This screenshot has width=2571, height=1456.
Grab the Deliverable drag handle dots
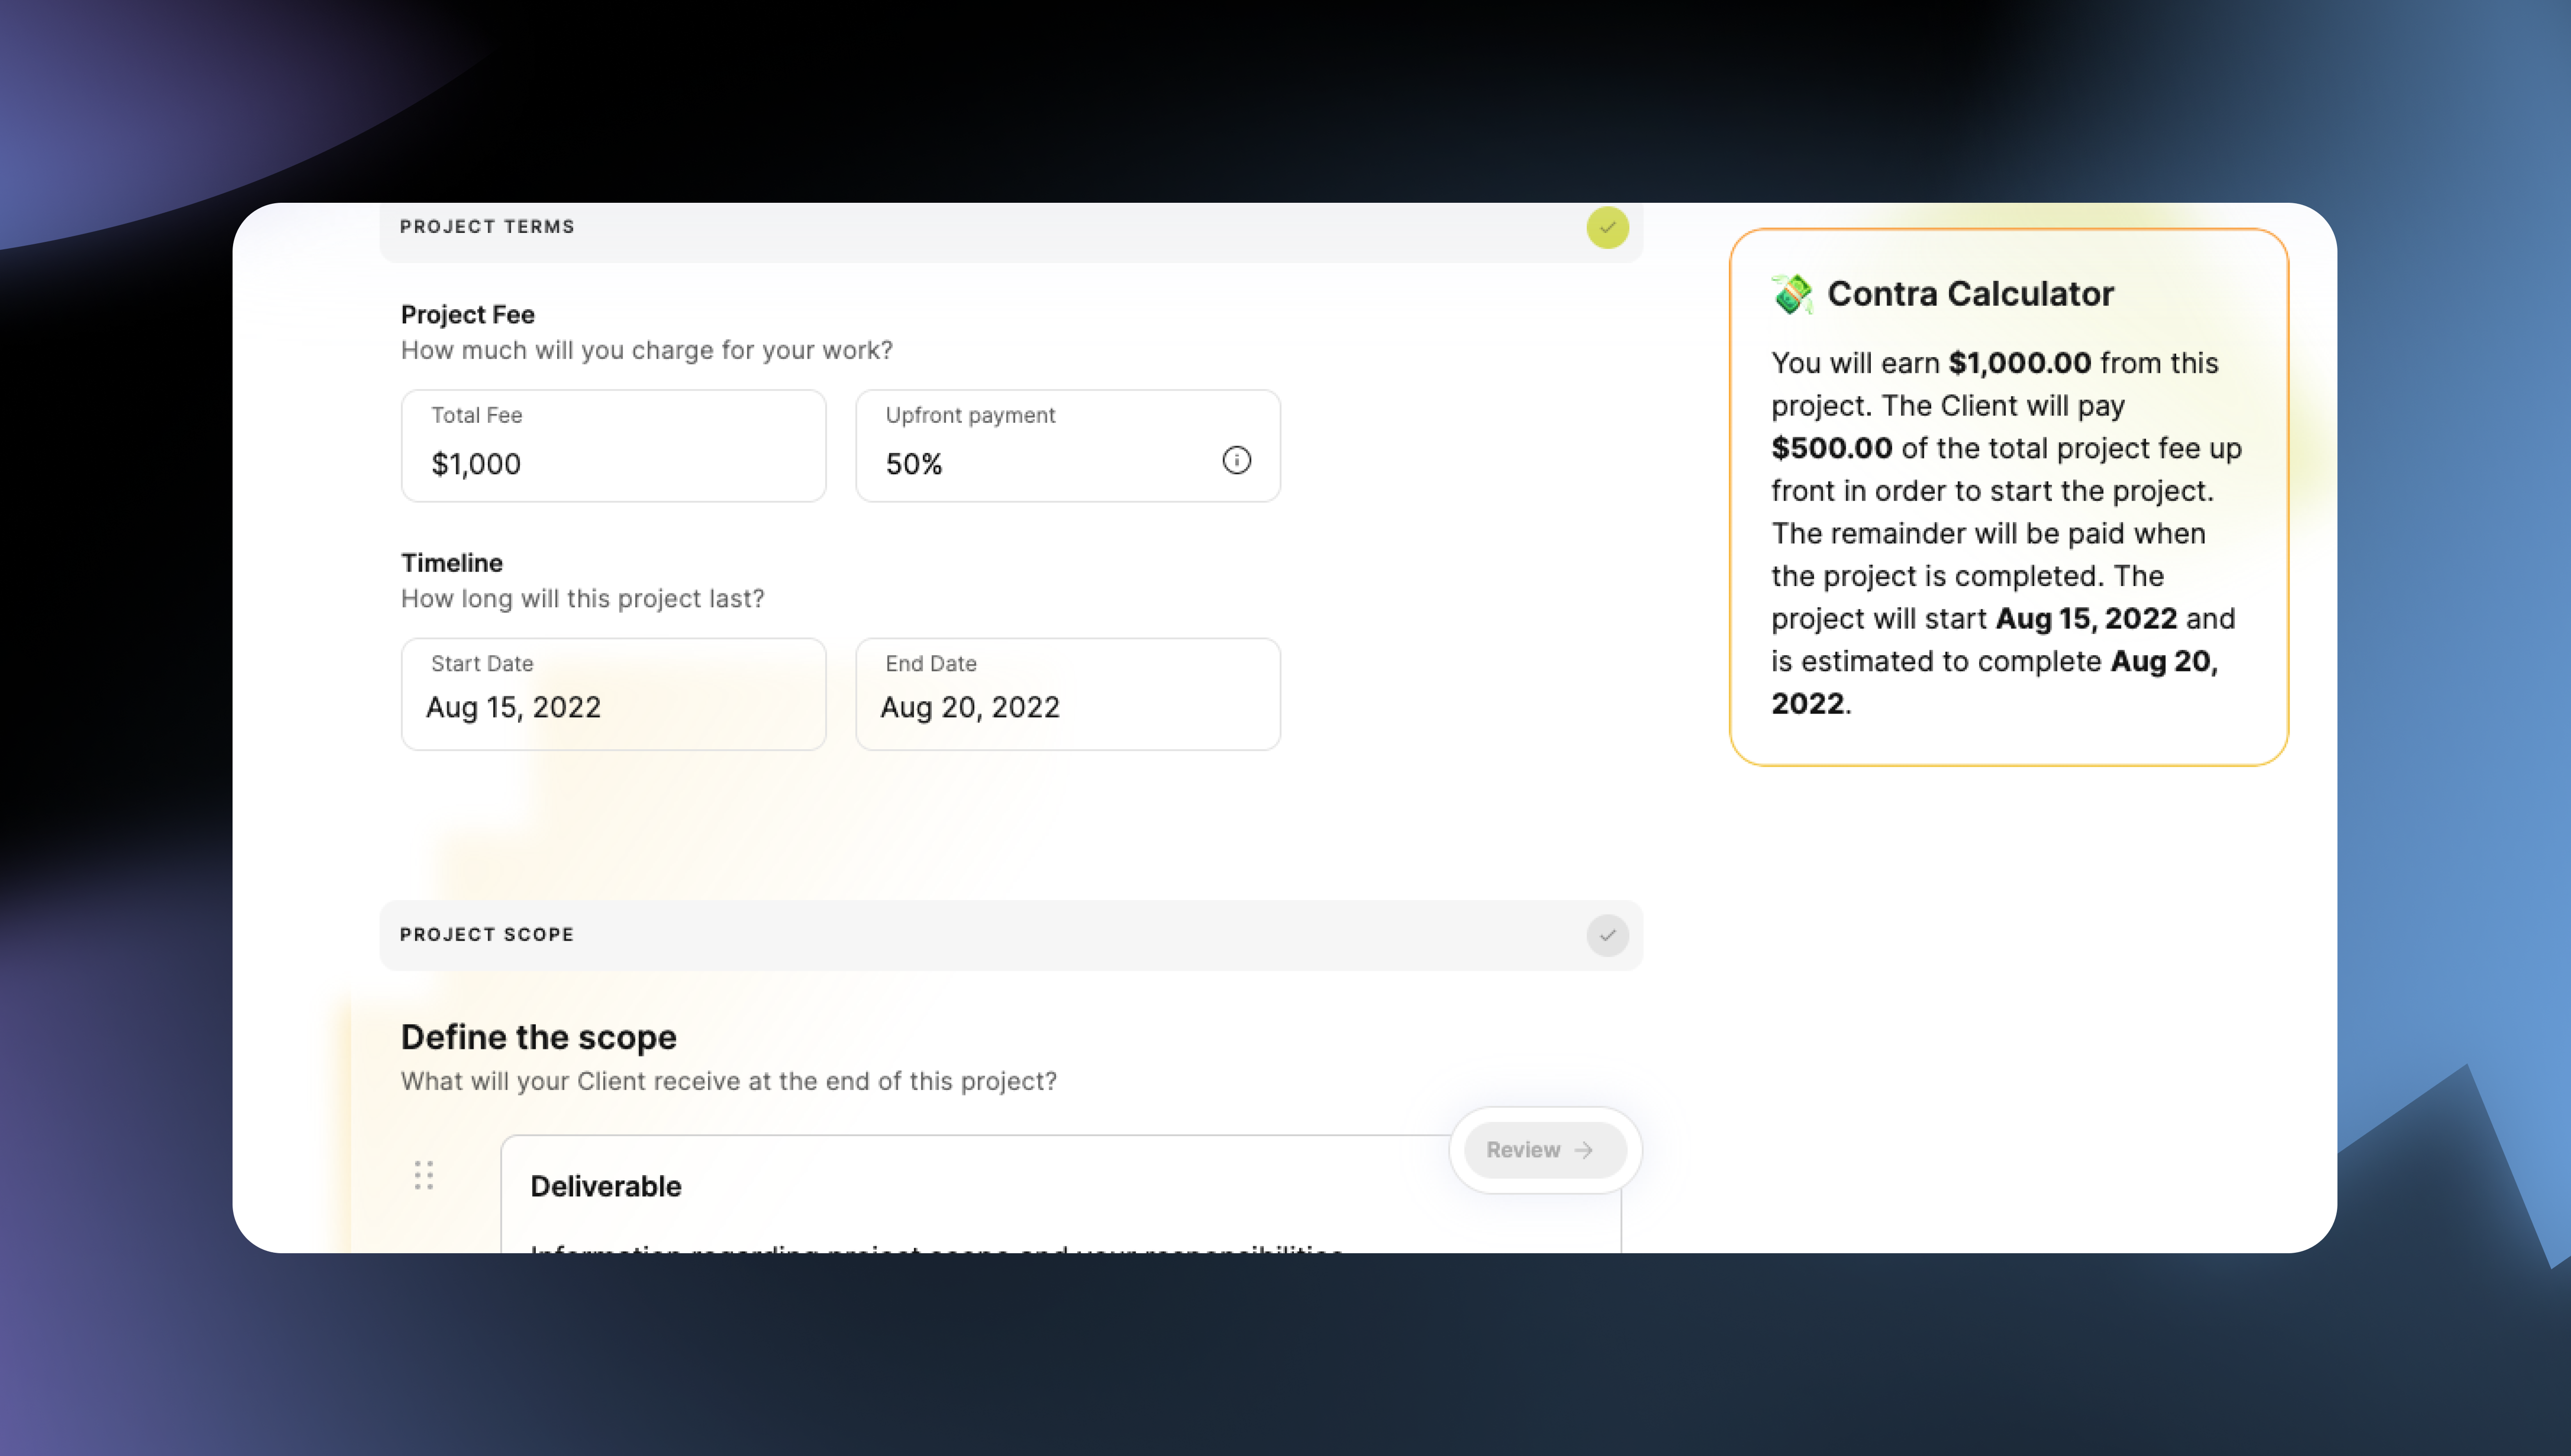point(424,1175)
